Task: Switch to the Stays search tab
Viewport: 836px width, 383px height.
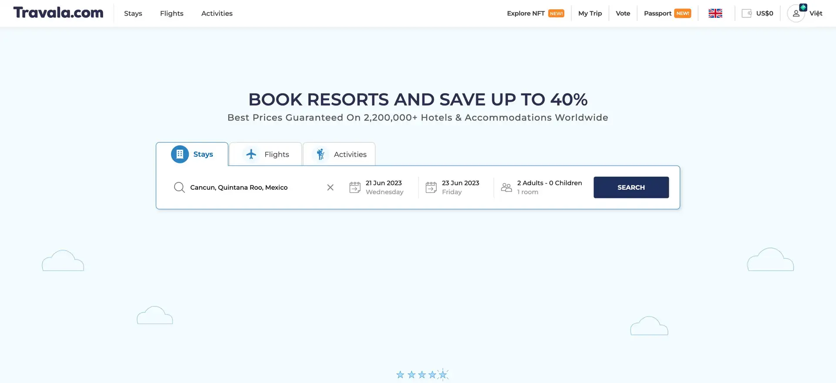Action: click(192, 155)
